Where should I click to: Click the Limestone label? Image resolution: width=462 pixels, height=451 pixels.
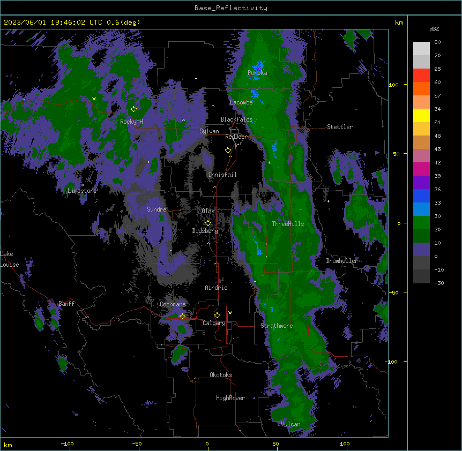pos(82,191)
